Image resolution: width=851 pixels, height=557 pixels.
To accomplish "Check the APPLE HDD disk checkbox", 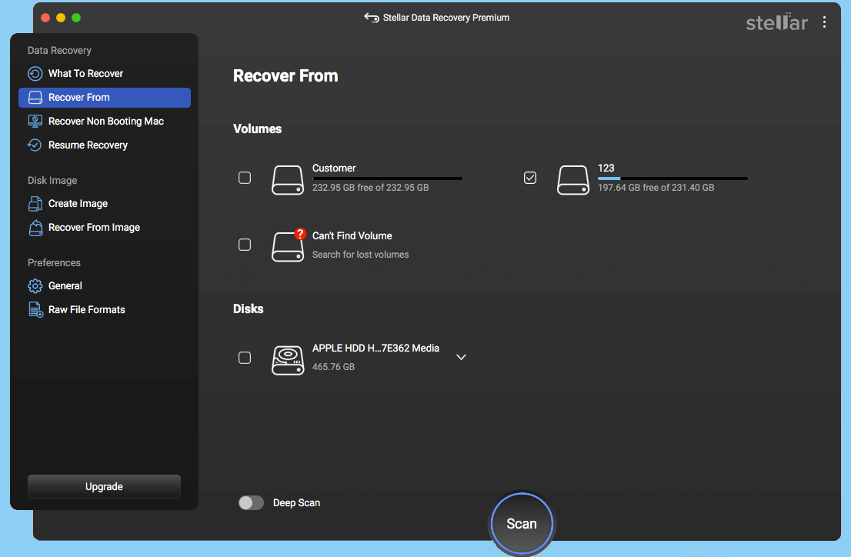I will click(x=245, y=358).
